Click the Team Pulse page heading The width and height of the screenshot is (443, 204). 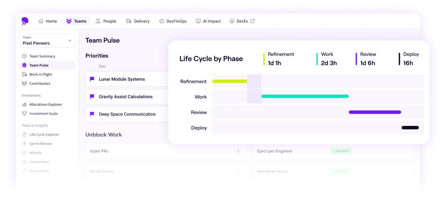pyautogui.click(x=103, y=40)
